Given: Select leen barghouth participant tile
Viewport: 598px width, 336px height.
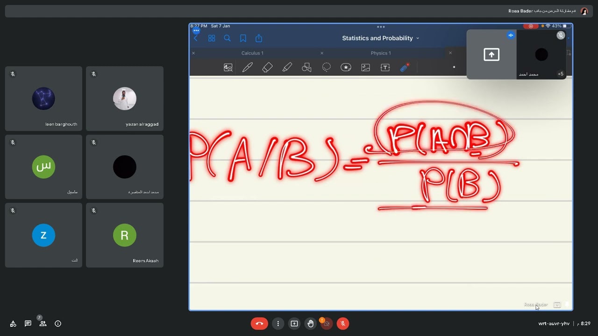Looking at the screenshot, I should (x=43, y=98).
